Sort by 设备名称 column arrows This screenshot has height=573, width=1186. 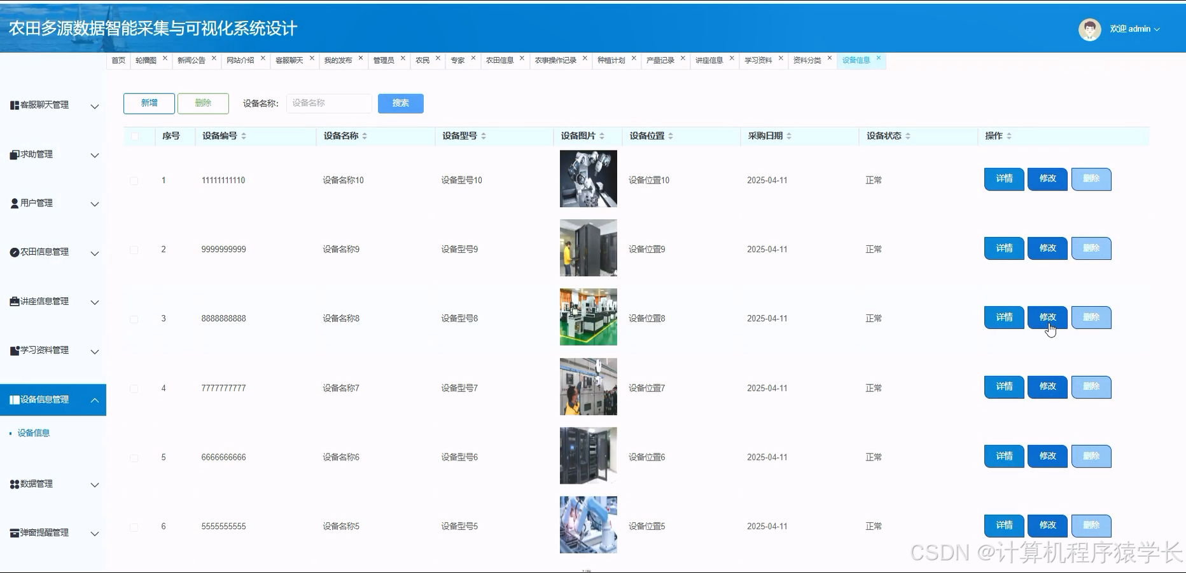365,136
